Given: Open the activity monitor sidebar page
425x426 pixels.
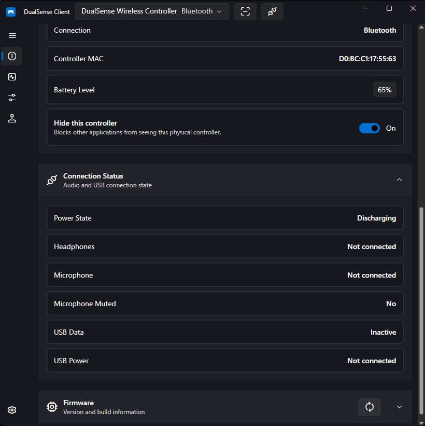Looking at the screenshot, I should pos(12,77).
